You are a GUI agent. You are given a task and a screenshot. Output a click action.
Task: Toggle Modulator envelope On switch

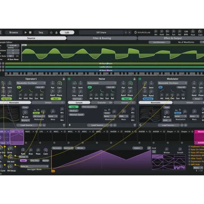click(x=160, y=87)
